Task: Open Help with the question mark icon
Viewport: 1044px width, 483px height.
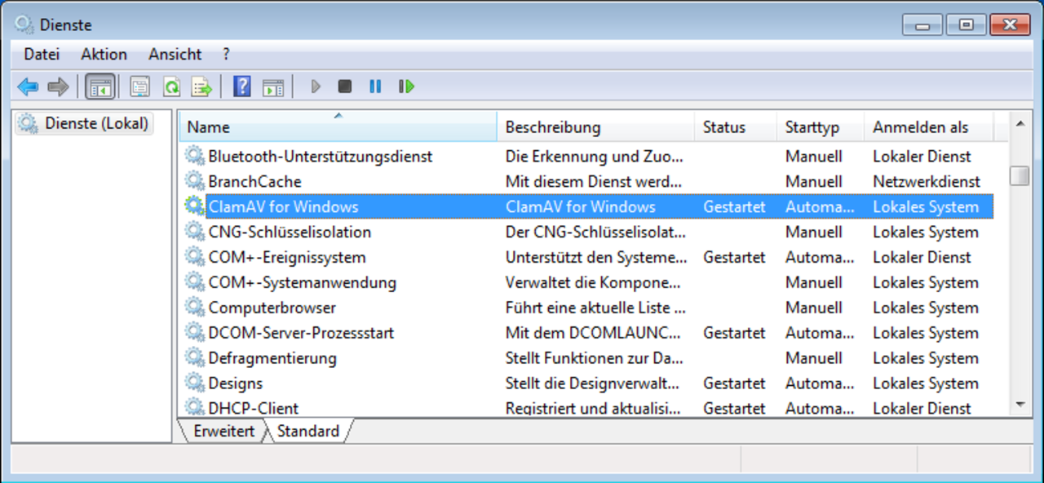Action: click(x=241, y=86)
